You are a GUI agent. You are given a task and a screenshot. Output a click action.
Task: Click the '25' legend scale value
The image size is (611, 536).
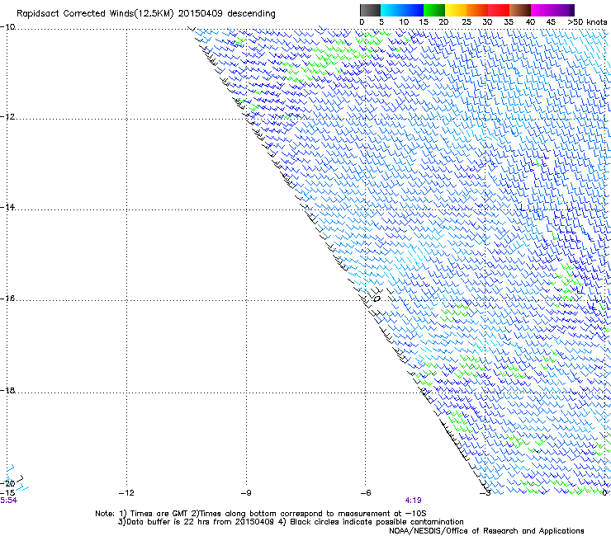coord(467,22)
